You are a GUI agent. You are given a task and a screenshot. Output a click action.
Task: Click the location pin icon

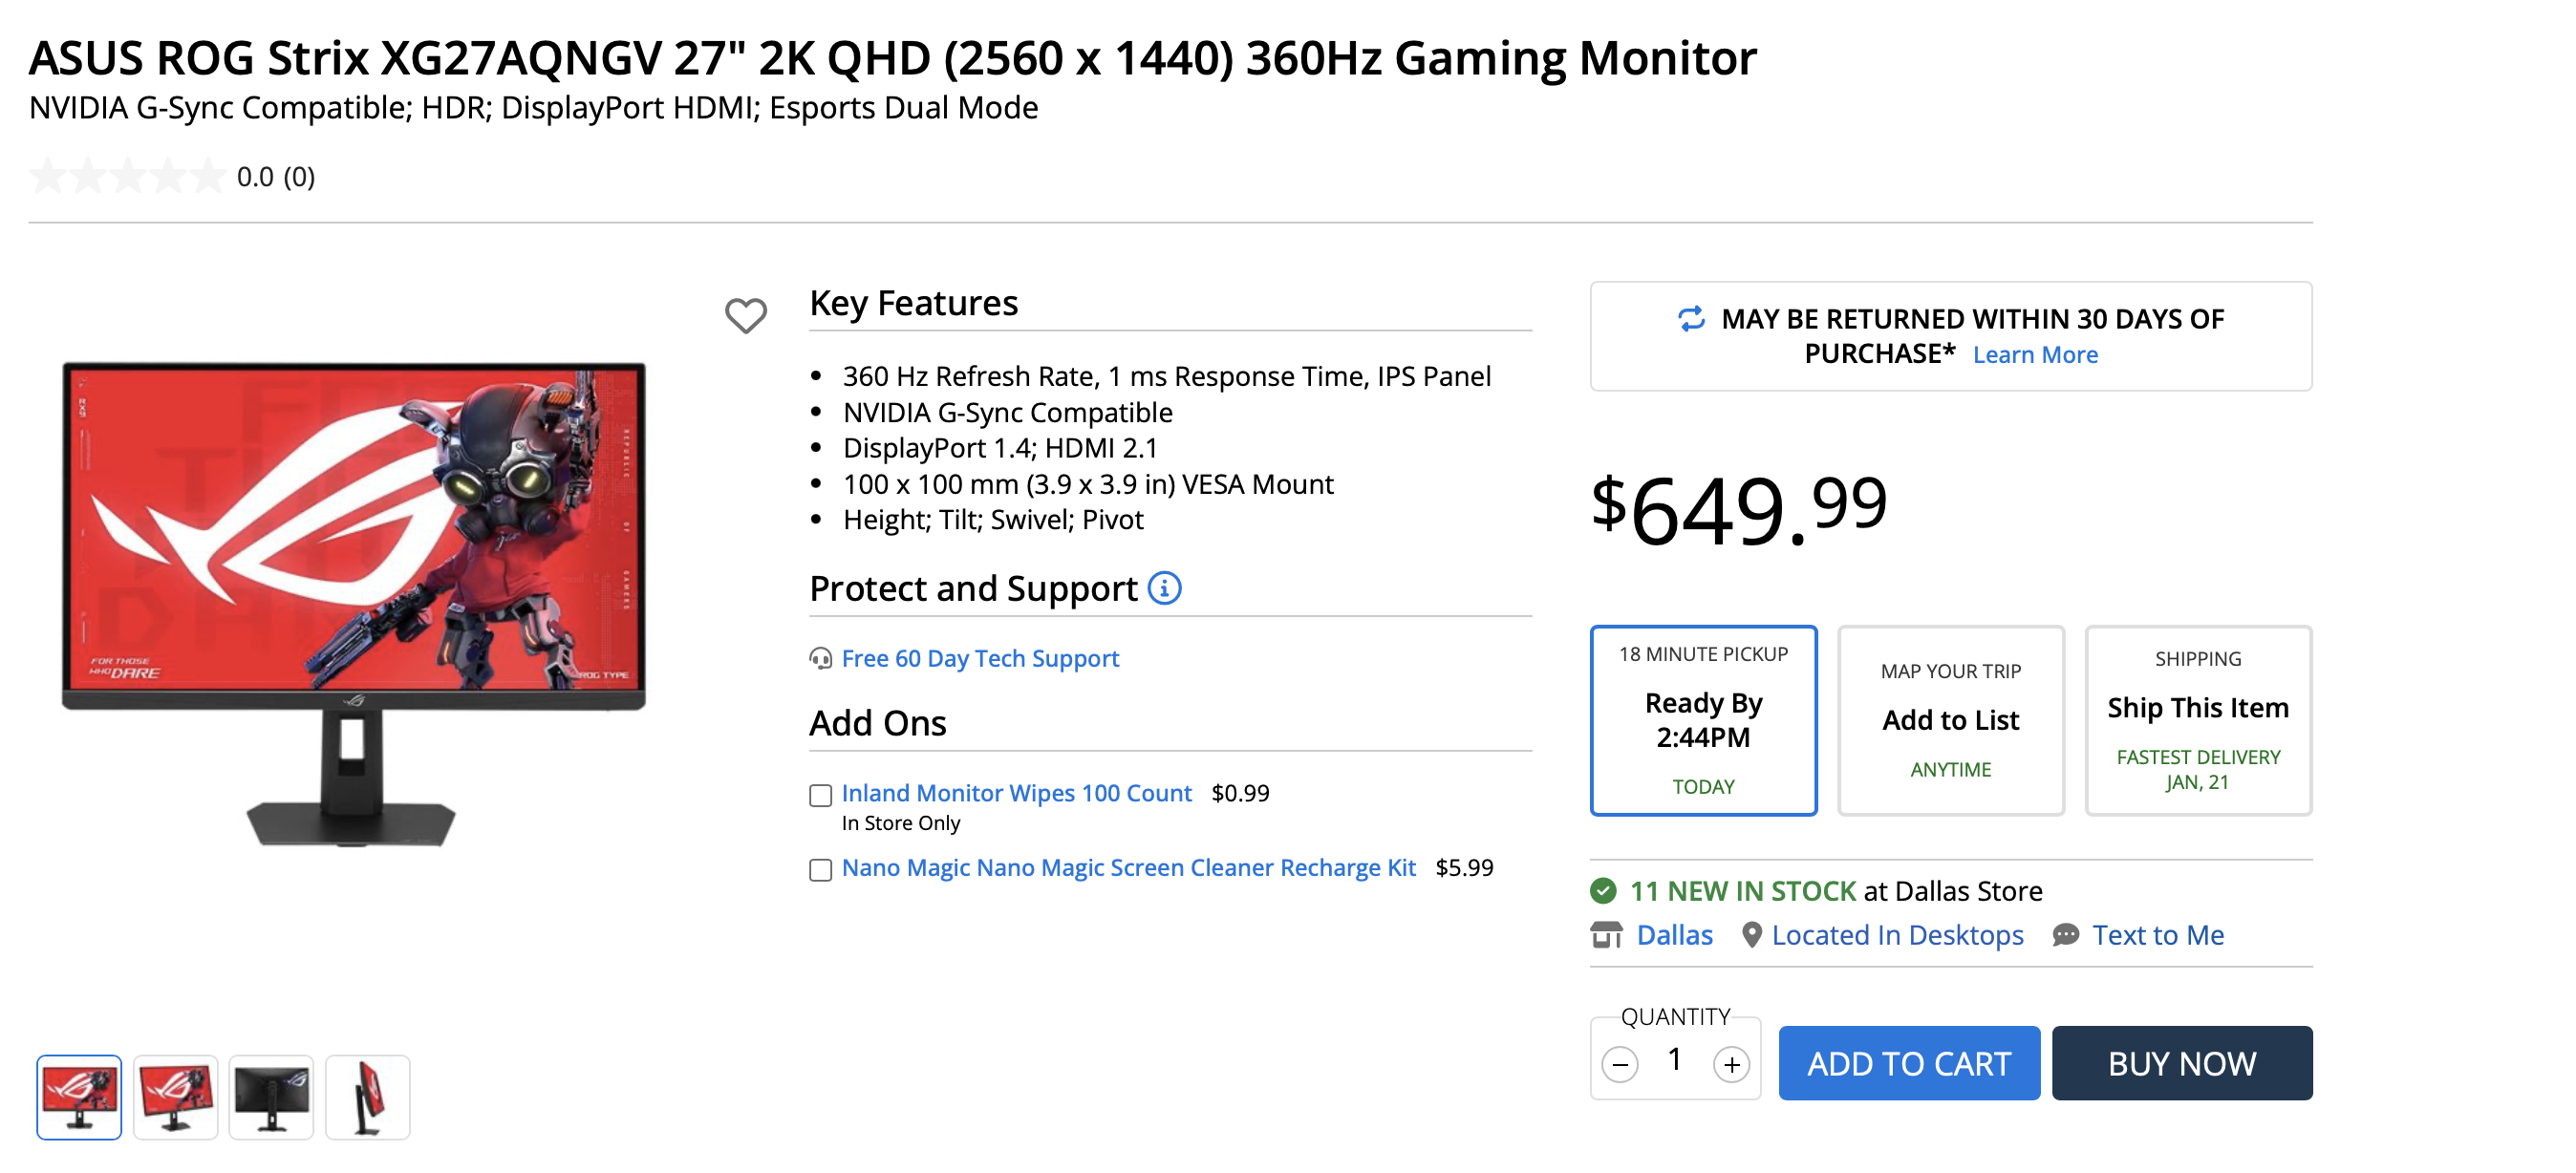click(1751, 935)
